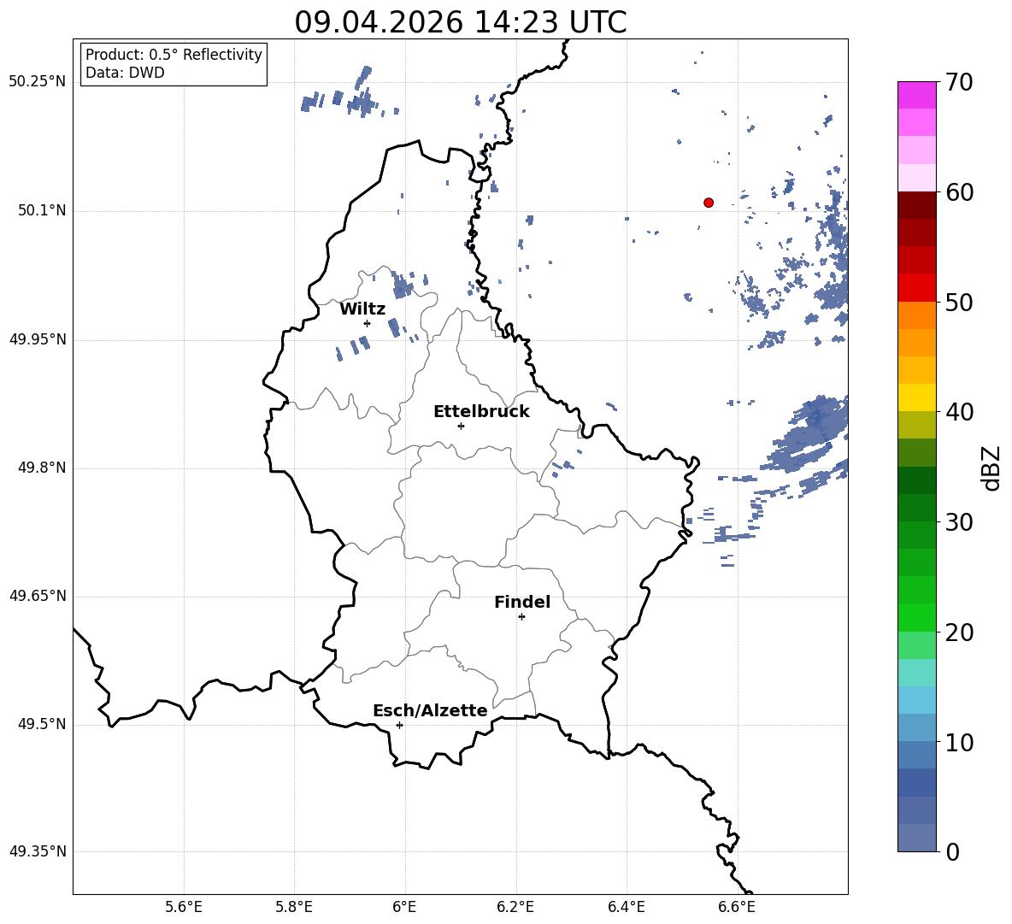Click the Wiltz station cross marker
This screenshot has width=1012, height=924.
(367, 323)
